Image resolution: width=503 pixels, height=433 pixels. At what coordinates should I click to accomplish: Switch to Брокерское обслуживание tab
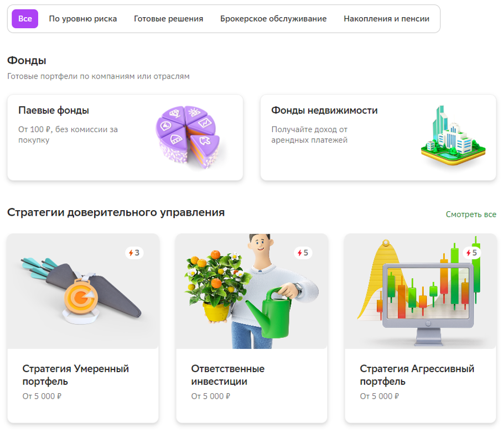pyautogui.click(x=273, y=19)
